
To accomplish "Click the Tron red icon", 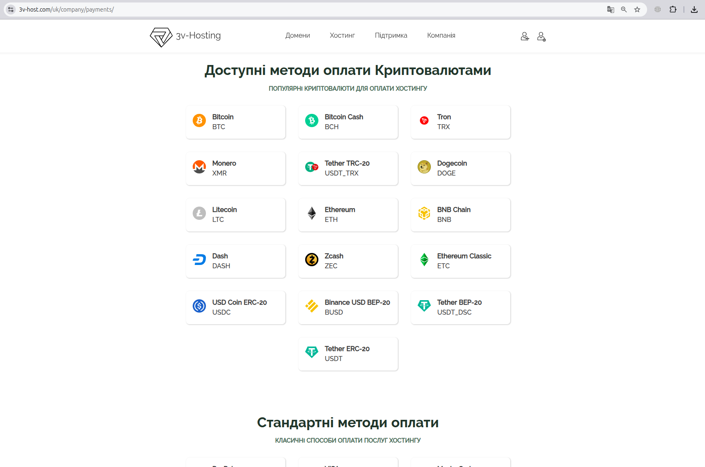I will 424,120.
